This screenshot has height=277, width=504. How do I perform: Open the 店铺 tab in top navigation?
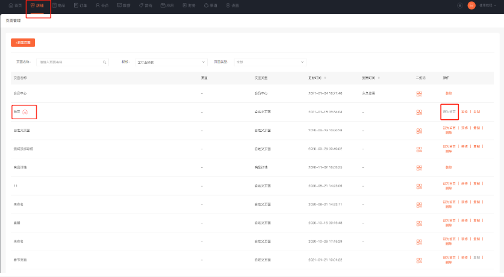(37, 5)
